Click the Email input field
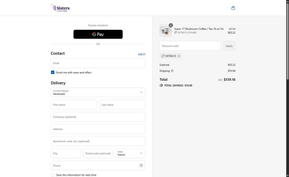 click(x=98, y=63)
